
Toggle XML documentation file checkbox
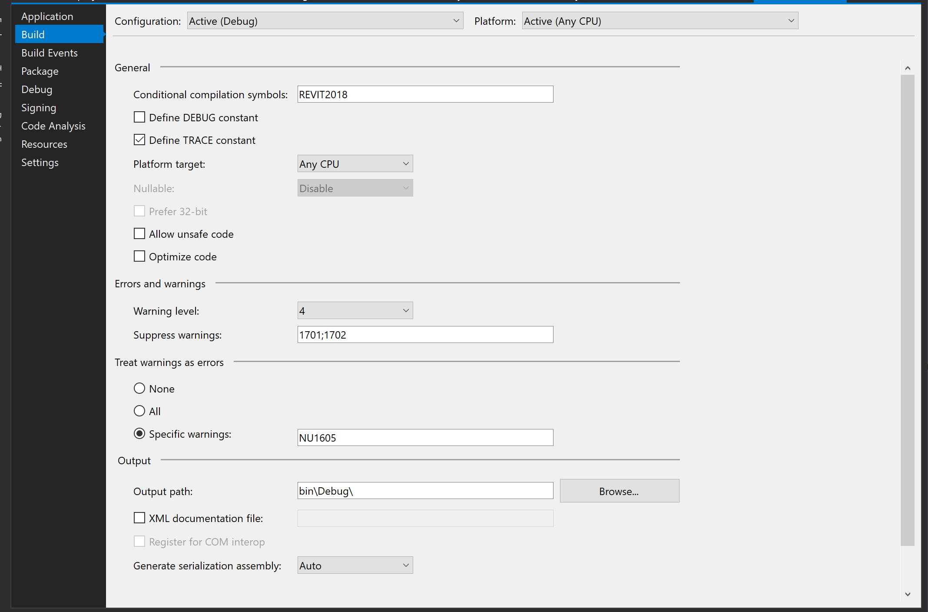coord(139,518)
